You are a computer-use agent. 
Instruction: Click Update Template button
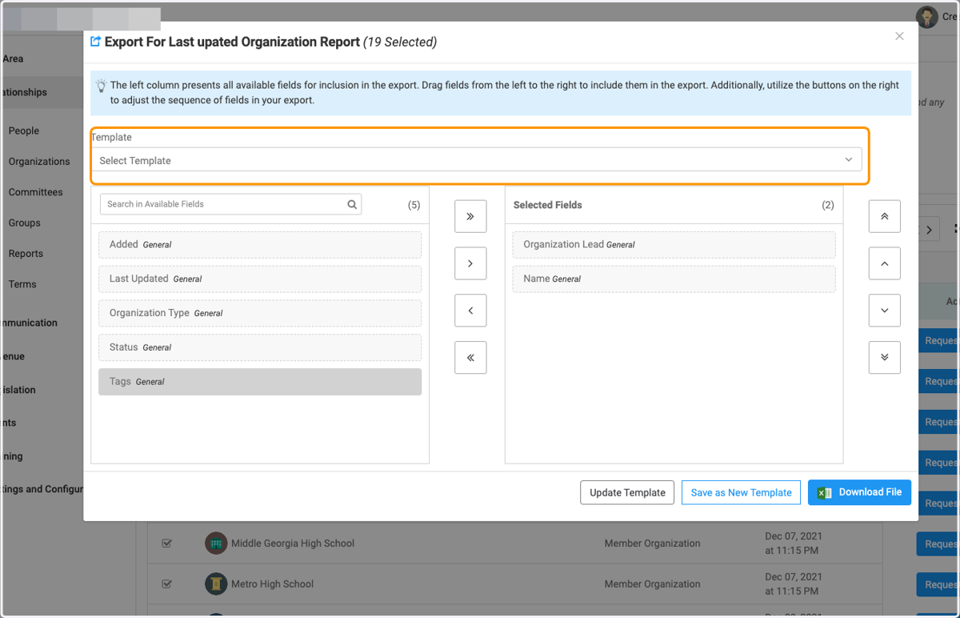(x=627, y=492)
